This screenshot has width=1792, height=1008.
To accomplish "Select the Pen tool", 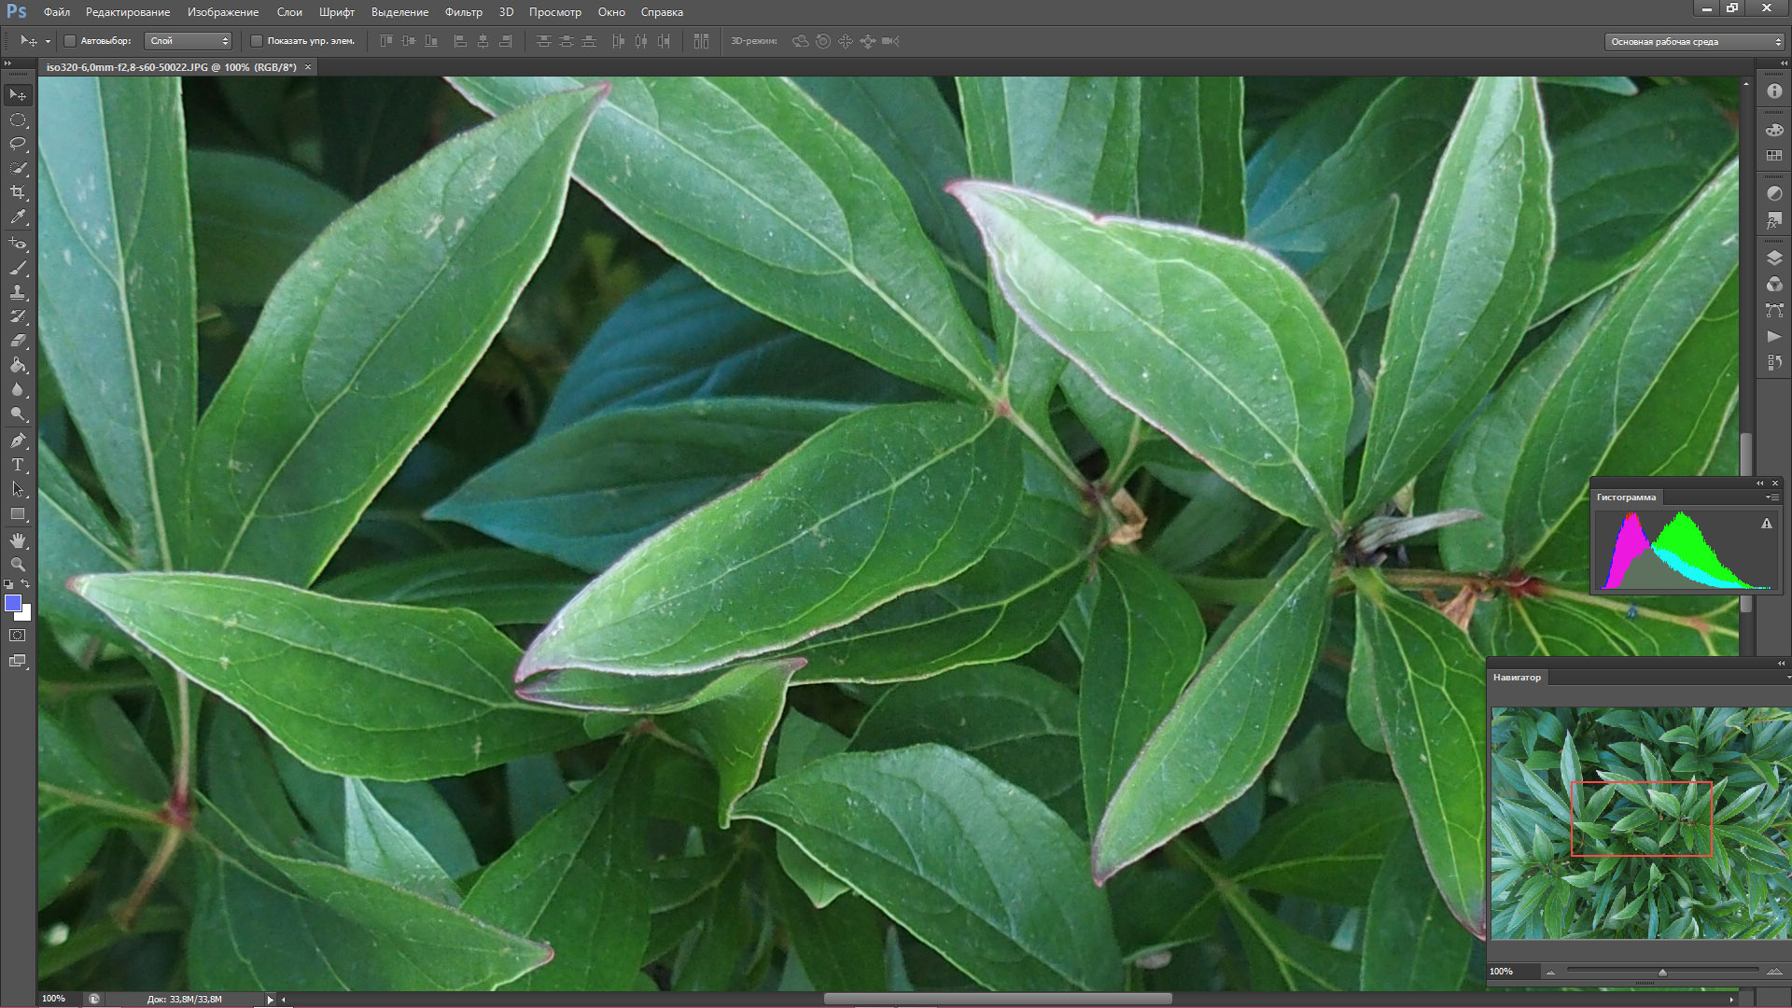I will pyautogui.click(x=18, y=441).
